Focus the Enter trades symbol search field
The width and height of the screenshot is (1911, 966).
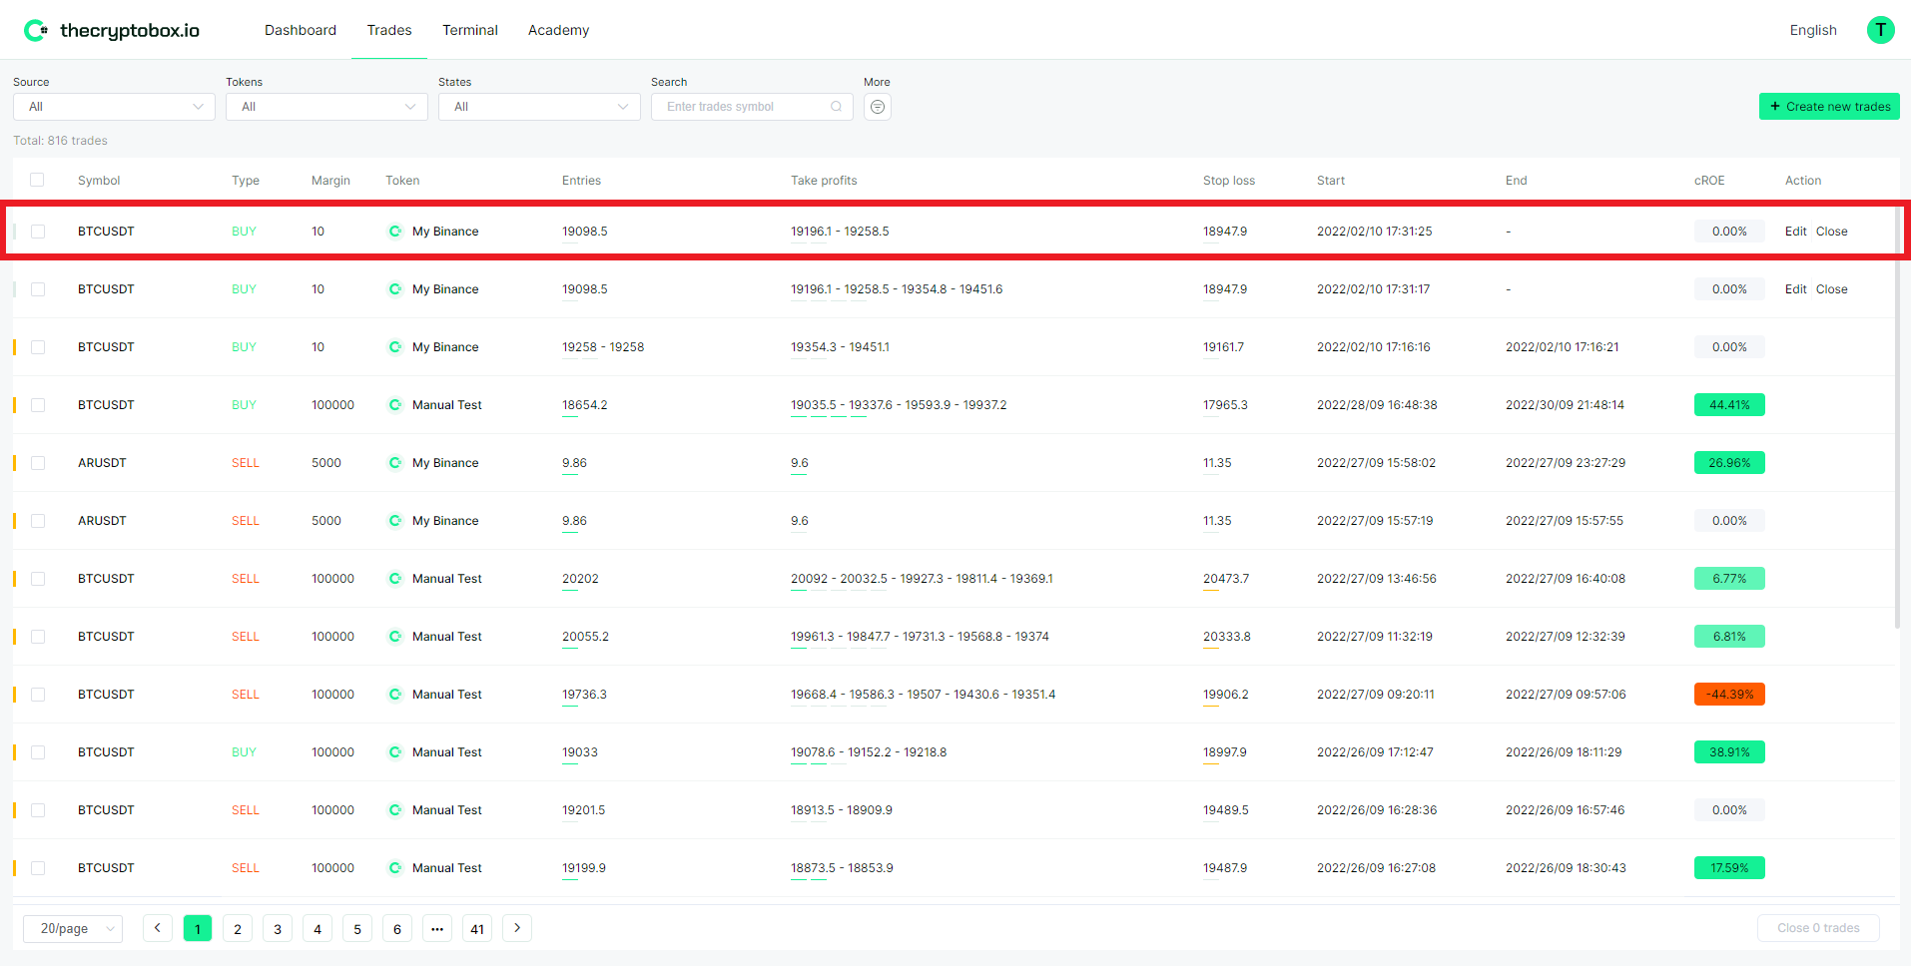[x=744, y=107]
